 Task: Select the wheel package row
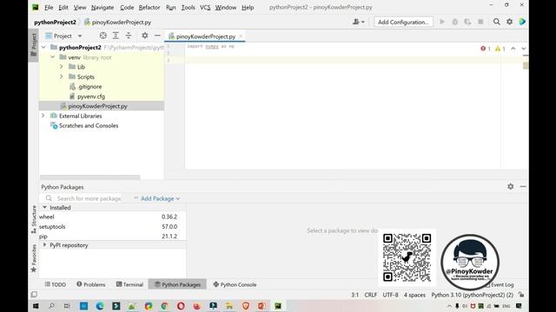point(112,217)
